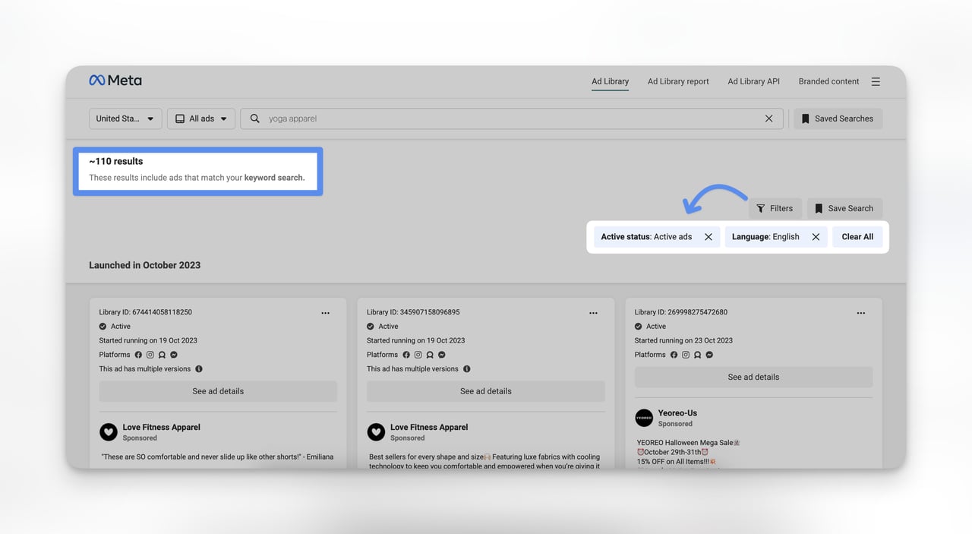Open the Filters button
972x534 pixels.
(775, 208)
